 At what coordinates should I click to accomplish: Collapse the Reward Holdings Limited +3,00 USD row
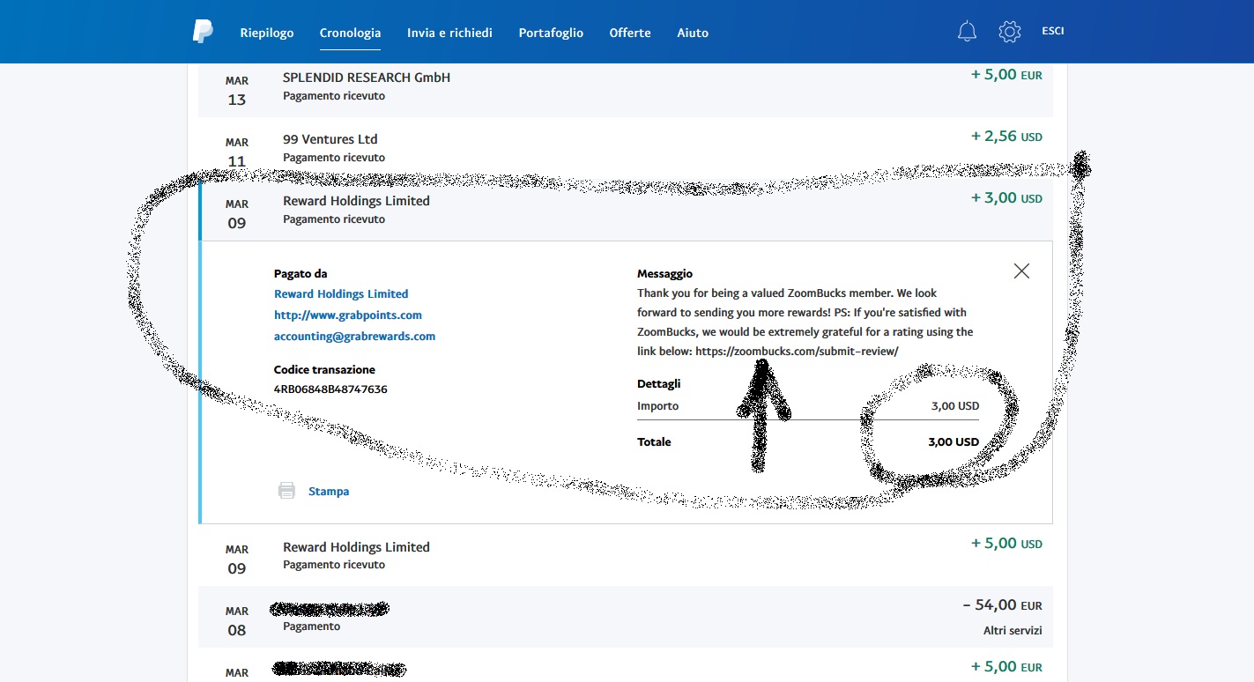click(626, 210)
